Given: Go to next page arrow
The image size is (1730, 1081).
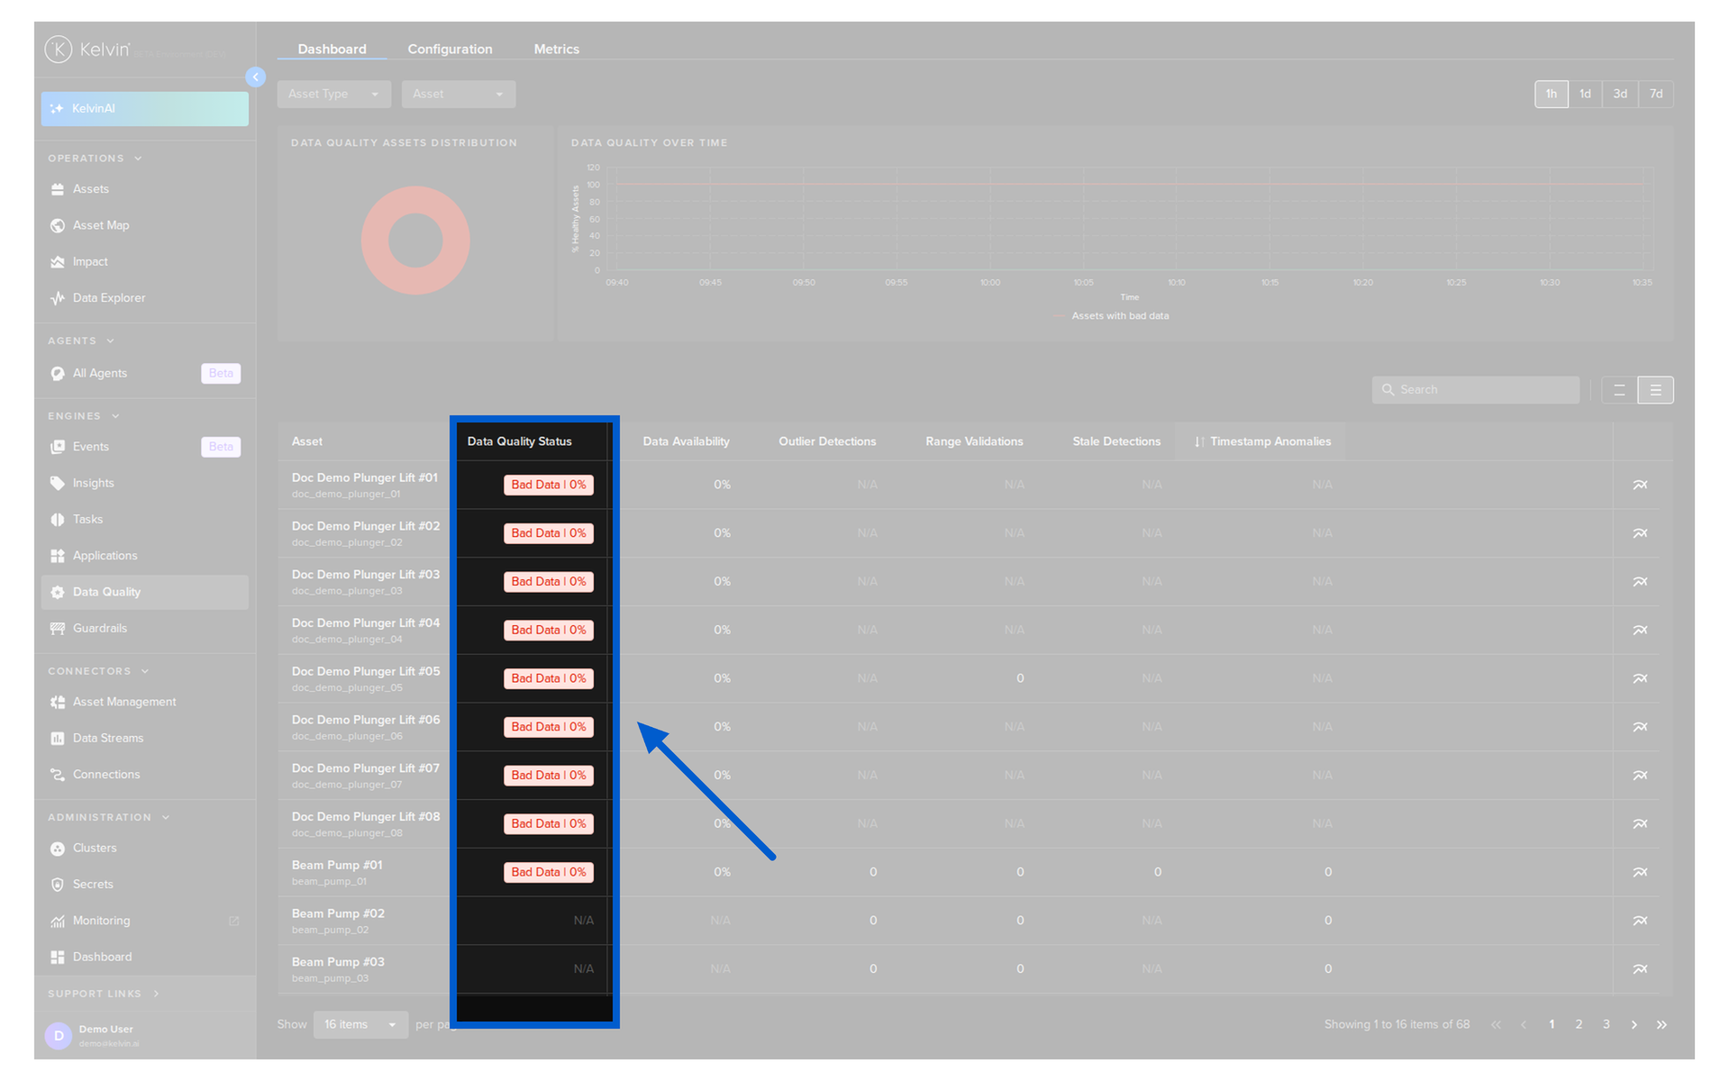Looking at the screenshot, I should coord(1634,1025).
